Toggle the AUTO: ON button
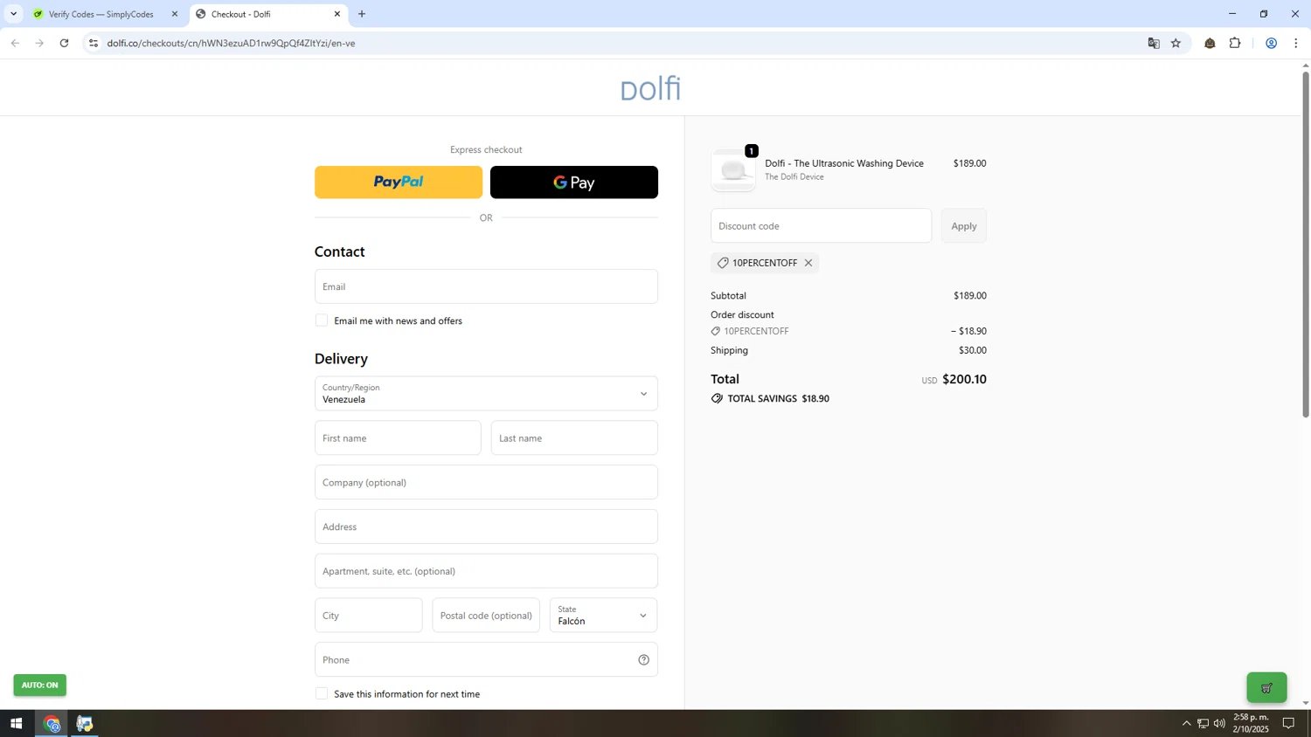Image resolution: width=1311 pixels, height=737 pixels. click(x=39, y=685)
